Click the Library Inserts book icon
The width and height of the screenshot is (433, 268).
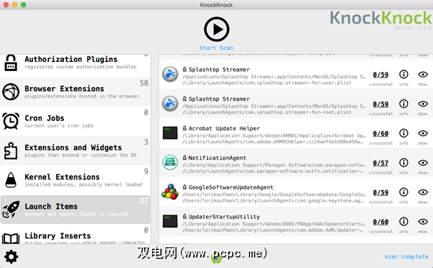tap(11, 238)
